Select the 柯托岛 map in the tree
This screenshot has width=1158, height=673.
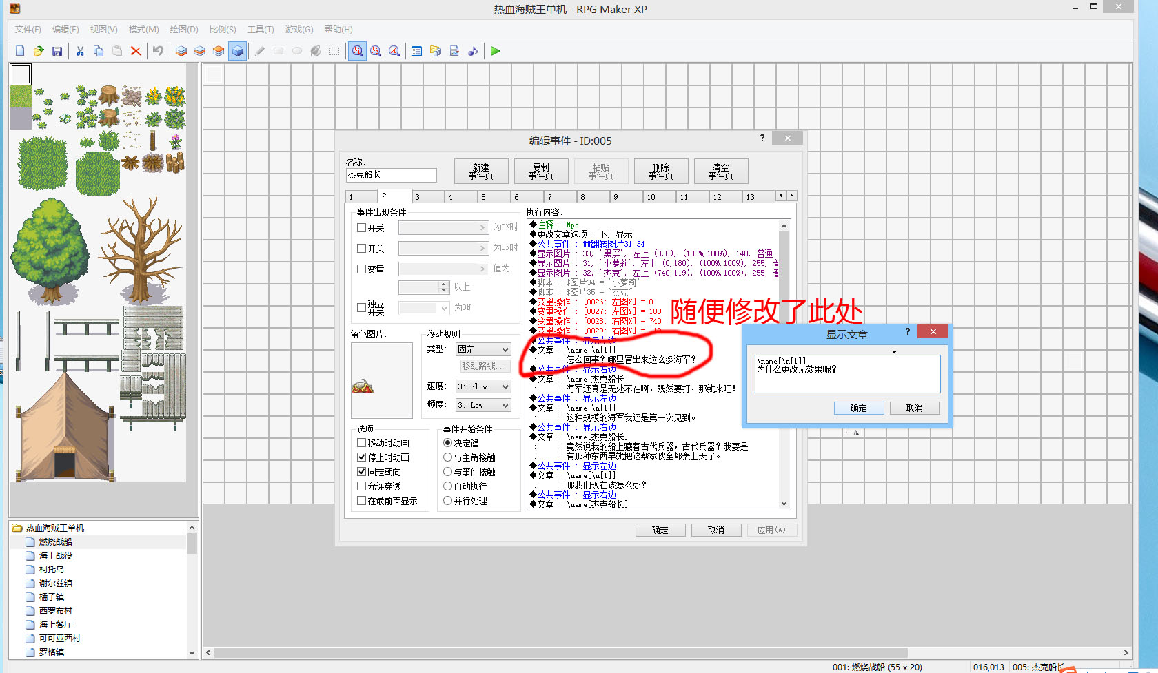52,570
